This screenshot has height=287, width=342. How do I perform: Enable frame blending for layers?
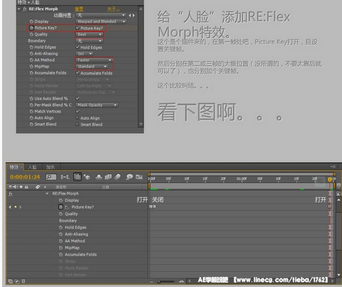[x=108, y=177]
